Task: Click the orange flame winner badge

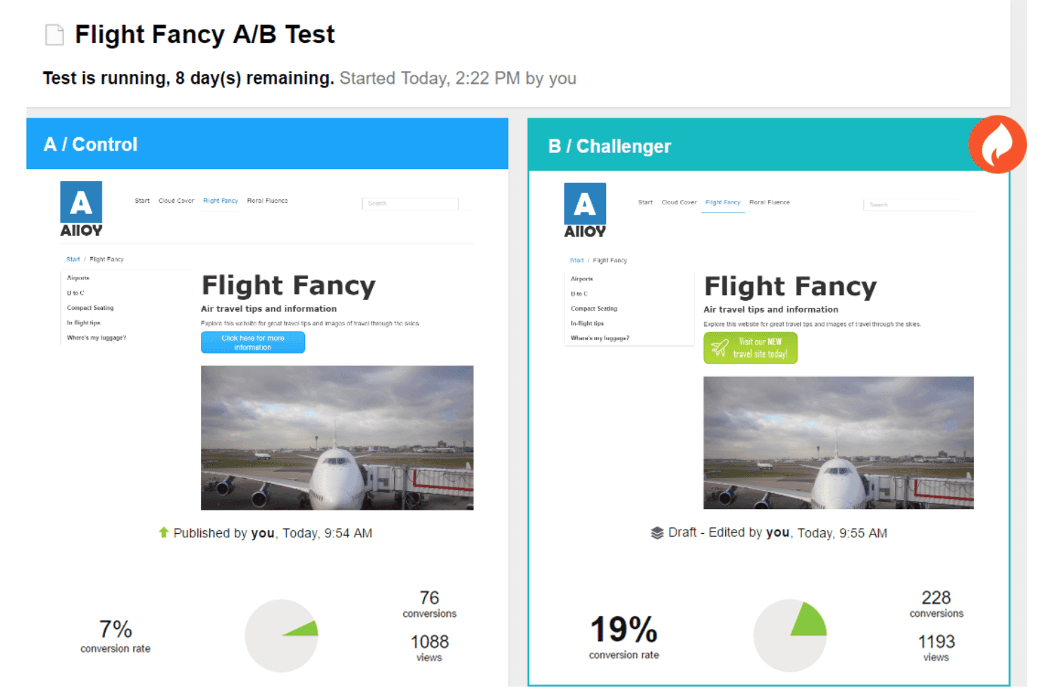Action: pyautogui.click(x=997, y=144)
